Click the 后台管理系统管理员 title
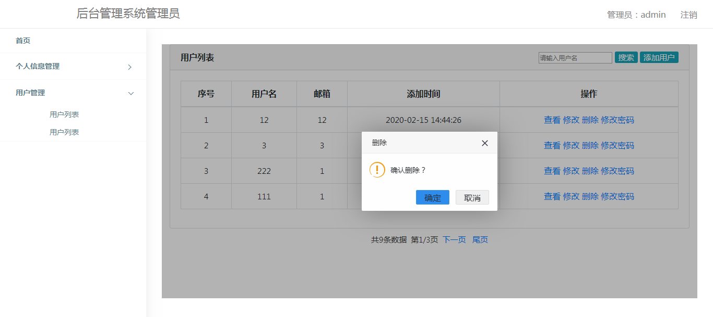 click(128, 14)
